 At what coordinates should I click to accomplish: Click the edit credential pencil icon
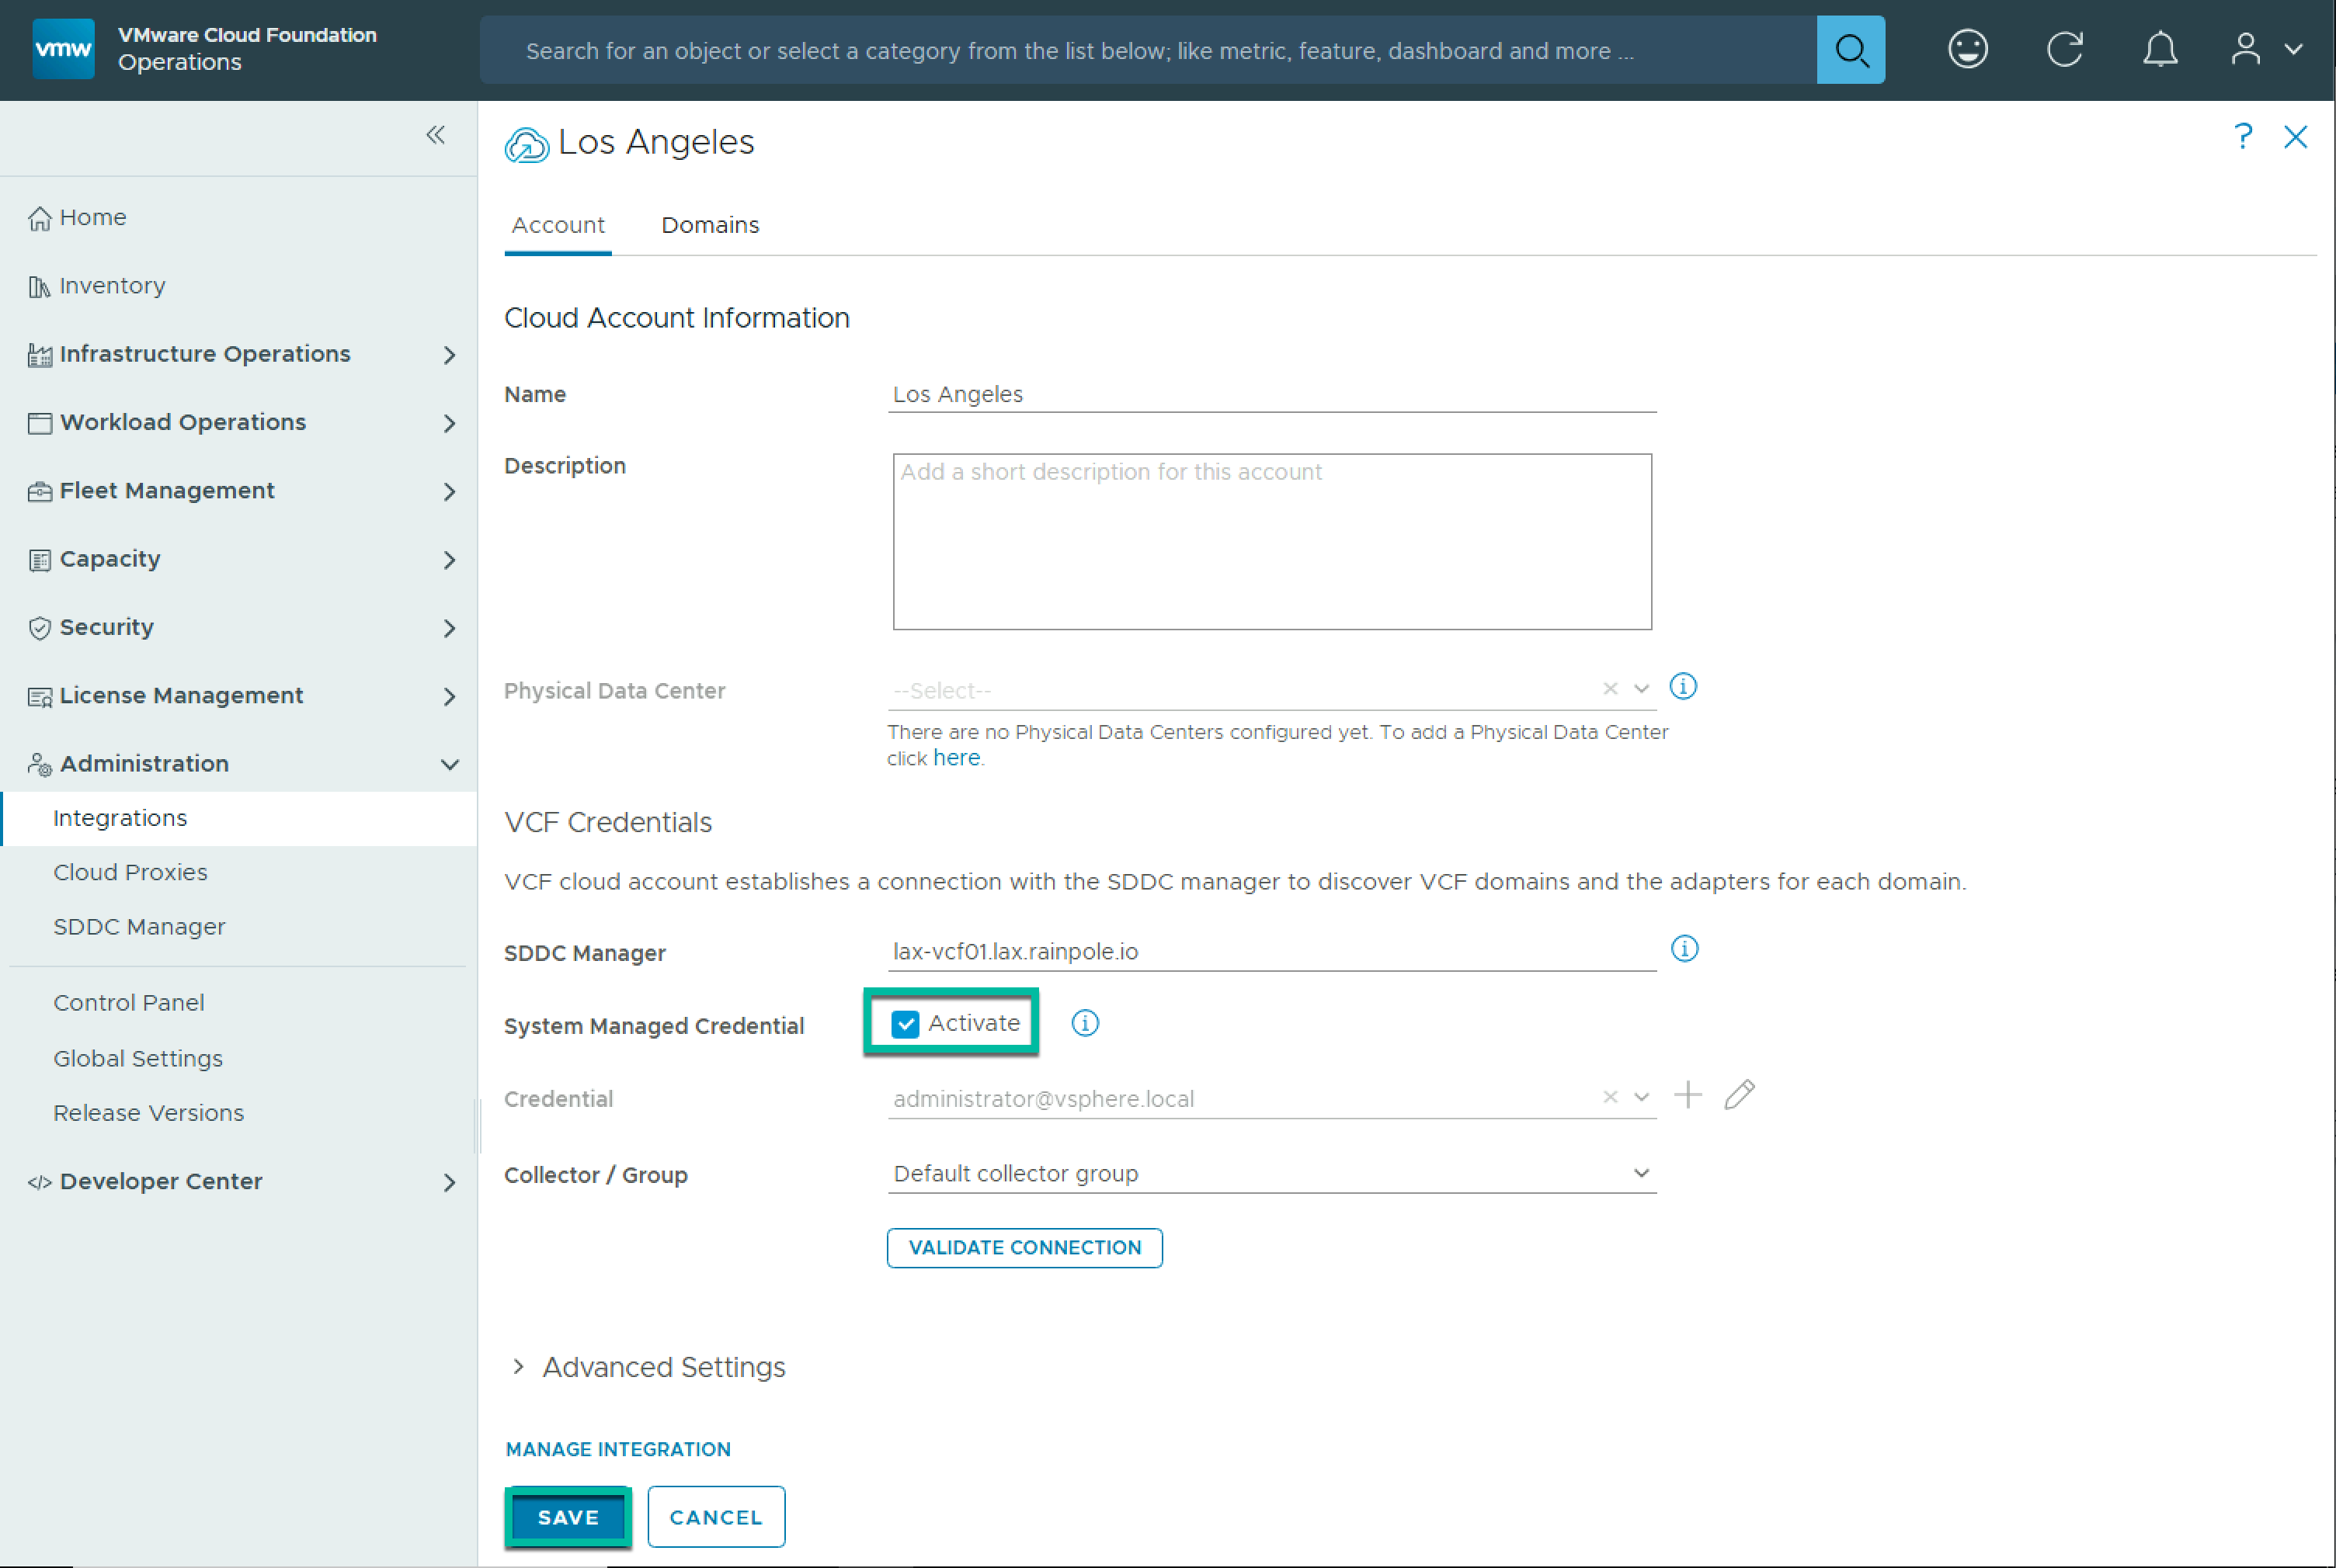1739,1095
